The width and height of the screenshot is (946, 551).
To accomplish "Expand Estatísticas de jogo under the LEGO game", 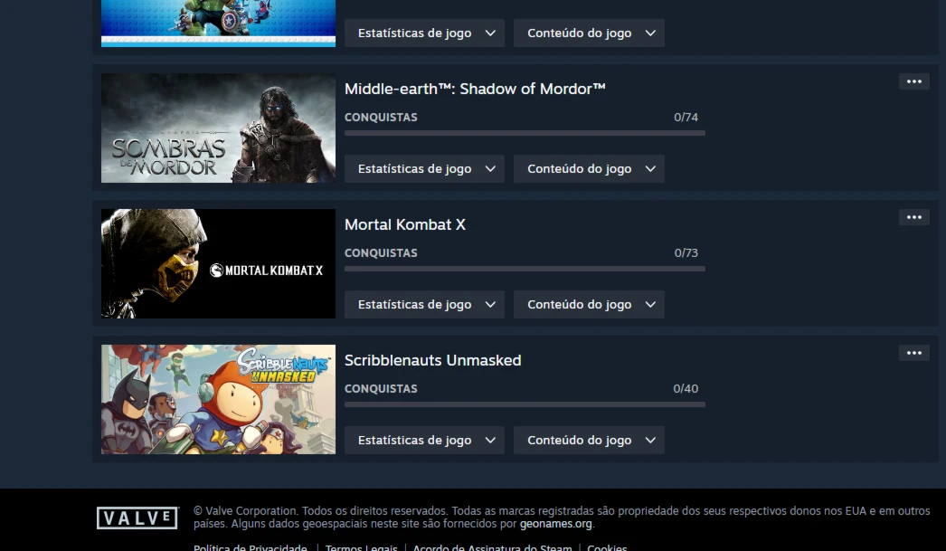I will 424,33.
